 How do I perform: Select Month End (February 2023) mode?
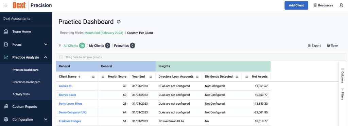pyautogui.click(x=104, y=33)
